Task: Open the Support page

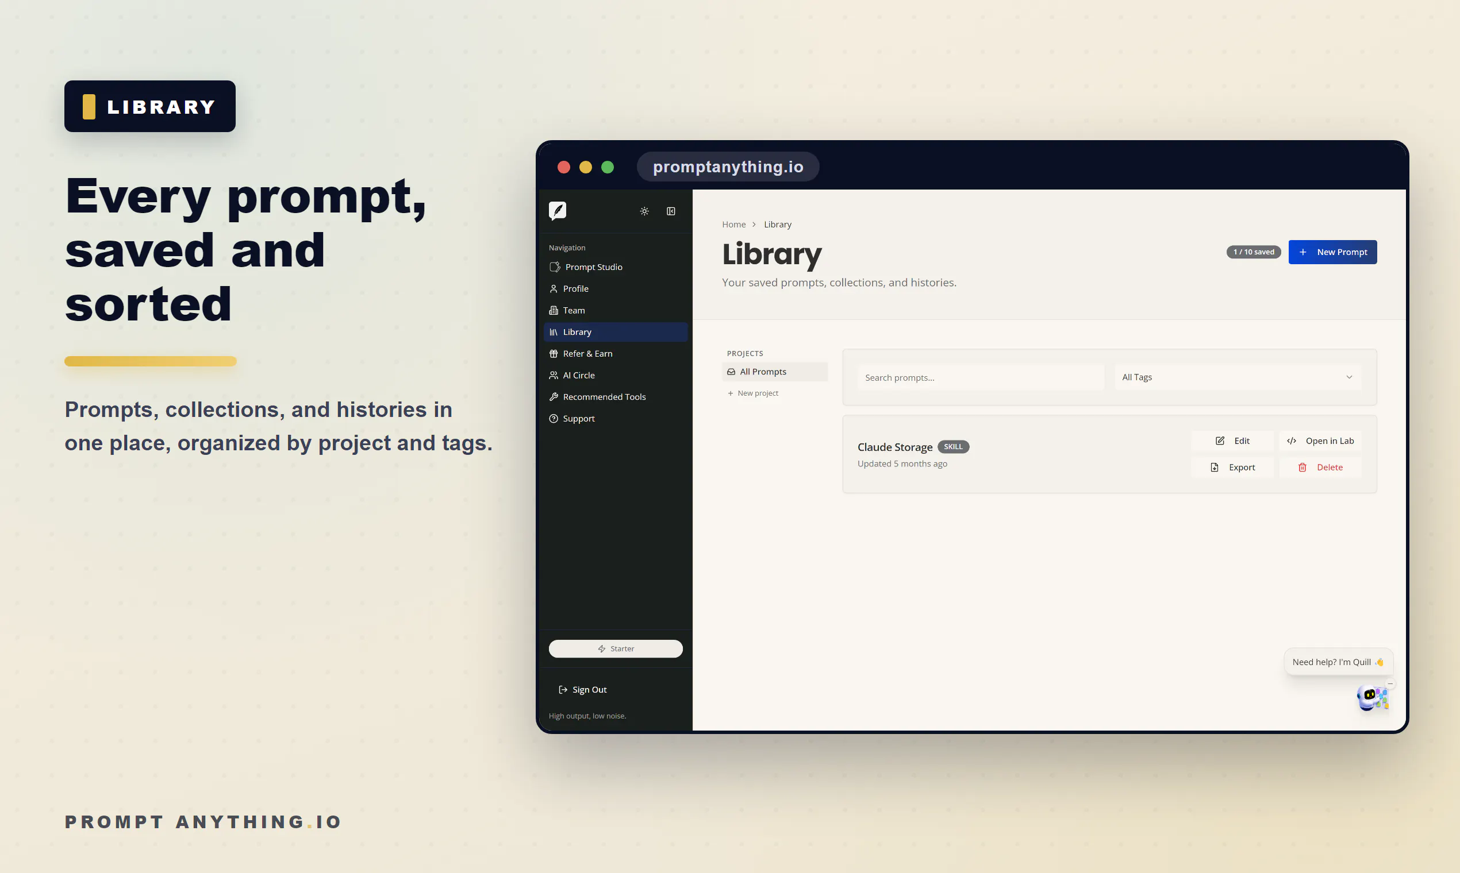Action: click(x=615, y=419)
